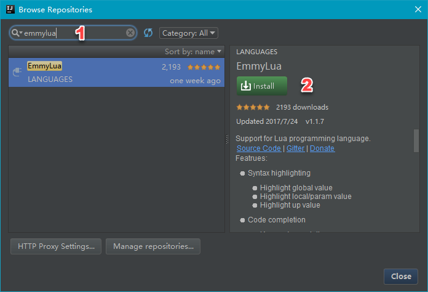The height and width of the screenshot is (292, 428).
Task: Open the Donate link
Action: 322,148
